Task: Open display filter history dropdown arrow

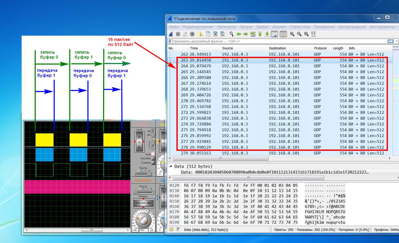Action: pyautogui.click(x=397, y=41)
